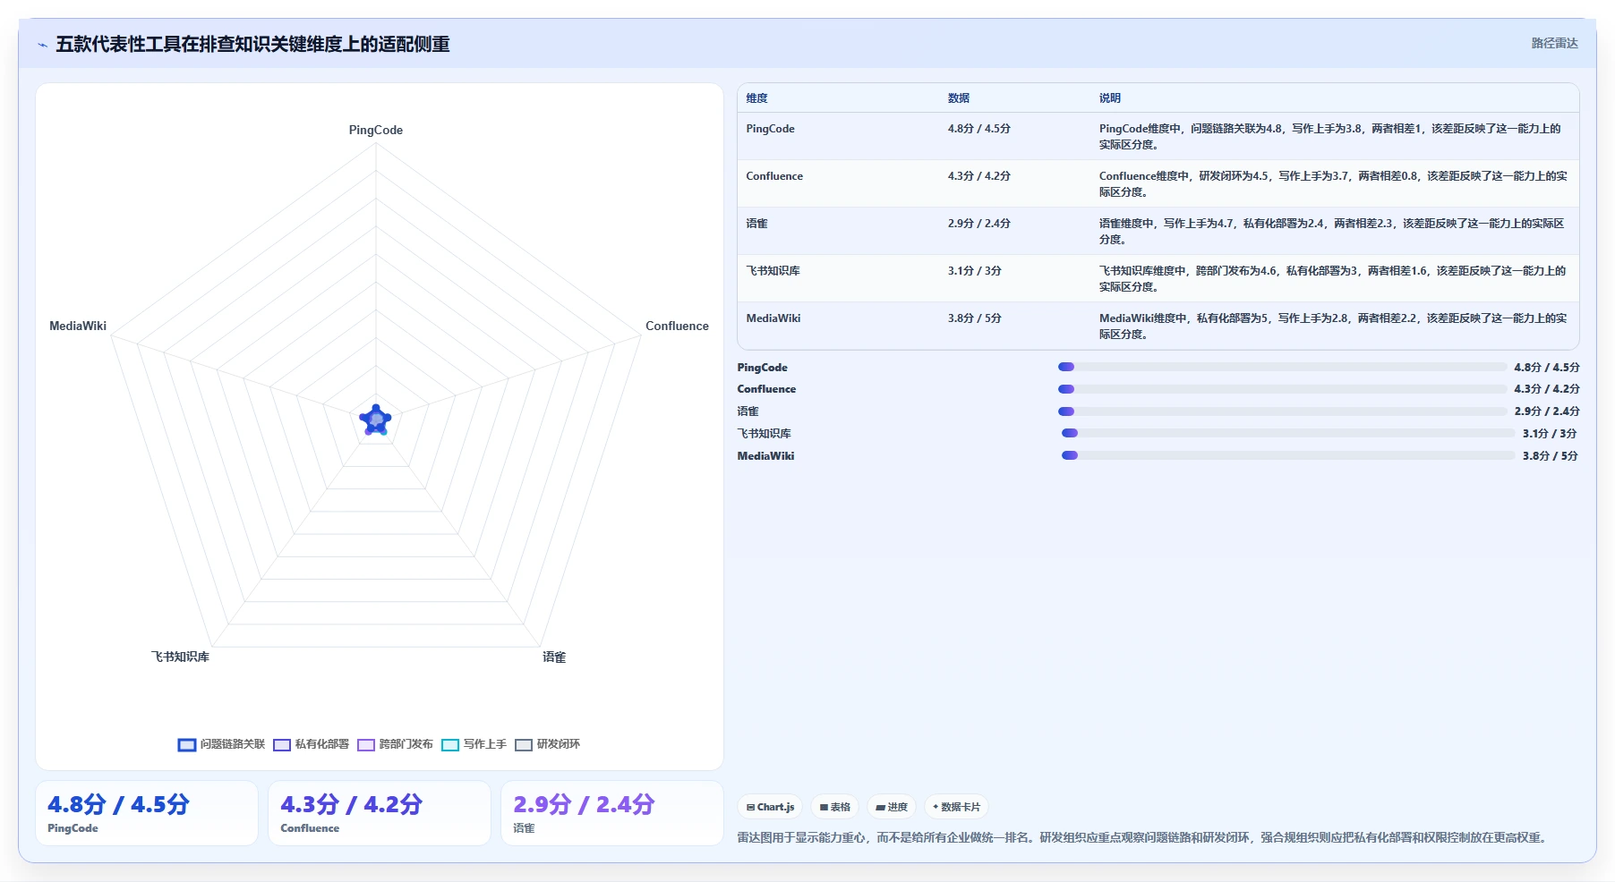
Task: Click the 语雀 progress bar
Action: tap(1282, 411)
